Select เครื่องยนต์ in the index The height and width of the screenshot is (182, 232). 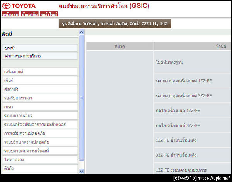[40, 71]
